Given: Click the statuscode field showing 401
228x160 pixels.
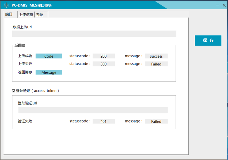Looking at the screenshot, I should [x=103, y=121].
